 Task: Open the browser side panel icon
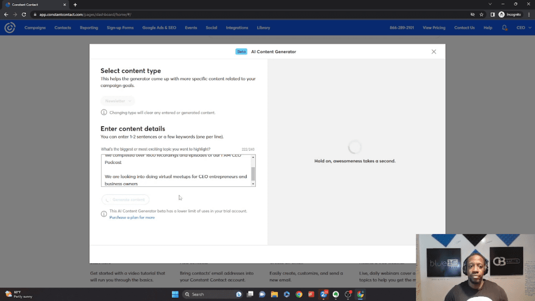pos(492,15)
